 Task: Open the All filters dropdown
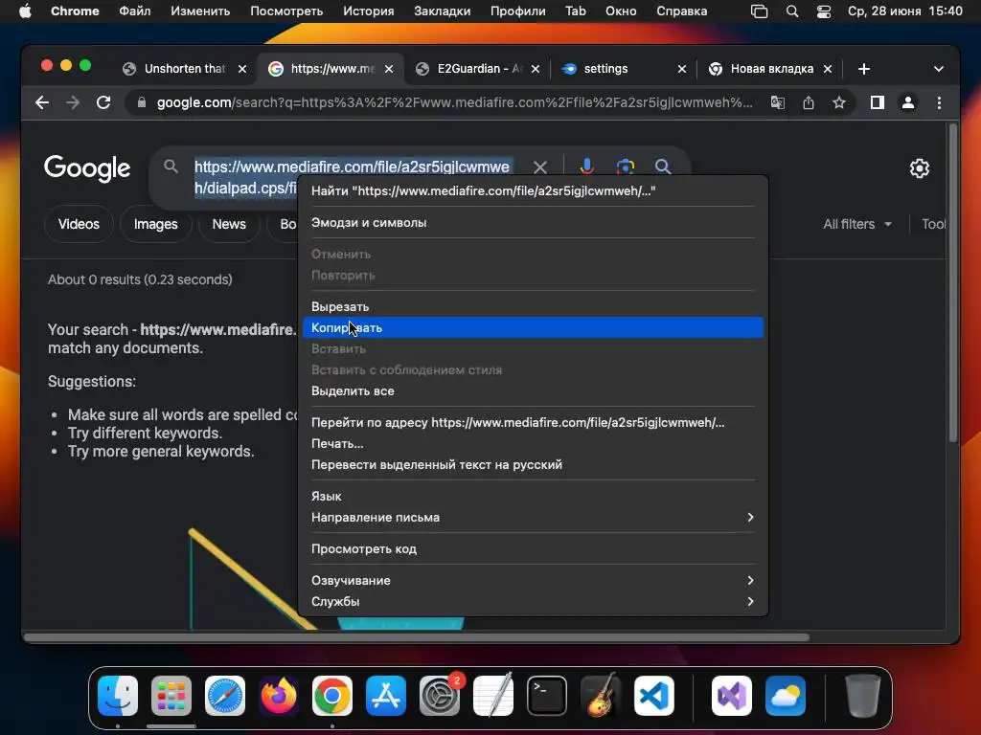click(x=857, y=224)
